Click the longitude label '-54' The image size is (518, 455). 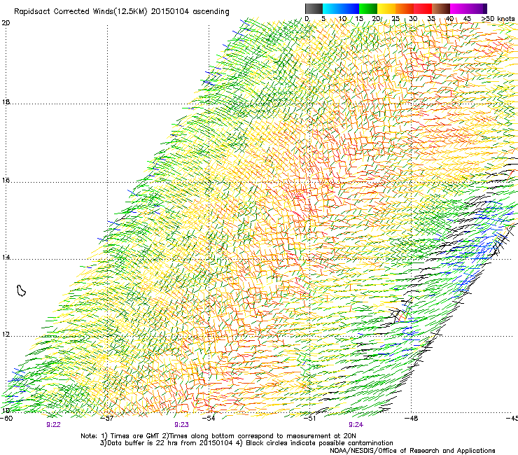click(209, 419)
